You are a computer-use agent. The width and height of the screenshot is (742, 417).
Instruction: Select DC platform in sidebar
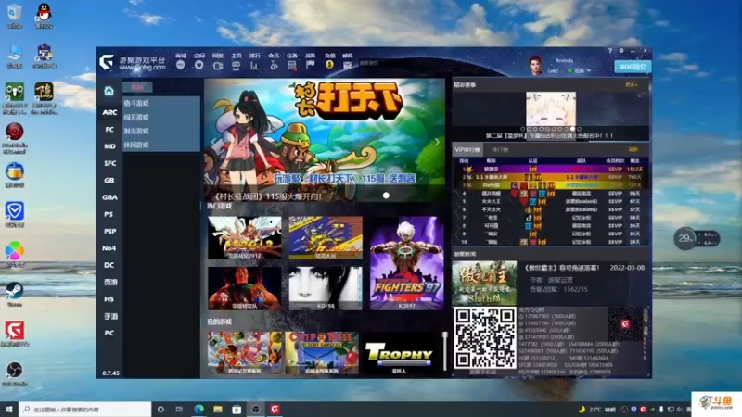coord(109,265)
